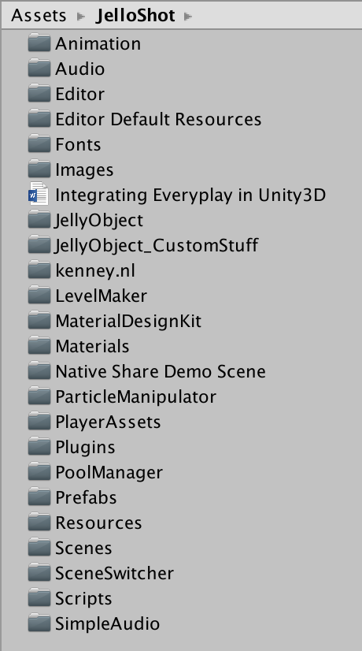Viewport: 362px width, 651px height.
Task: Select the Native Share Demo Scene label
Action: click(x=161, y=371)
